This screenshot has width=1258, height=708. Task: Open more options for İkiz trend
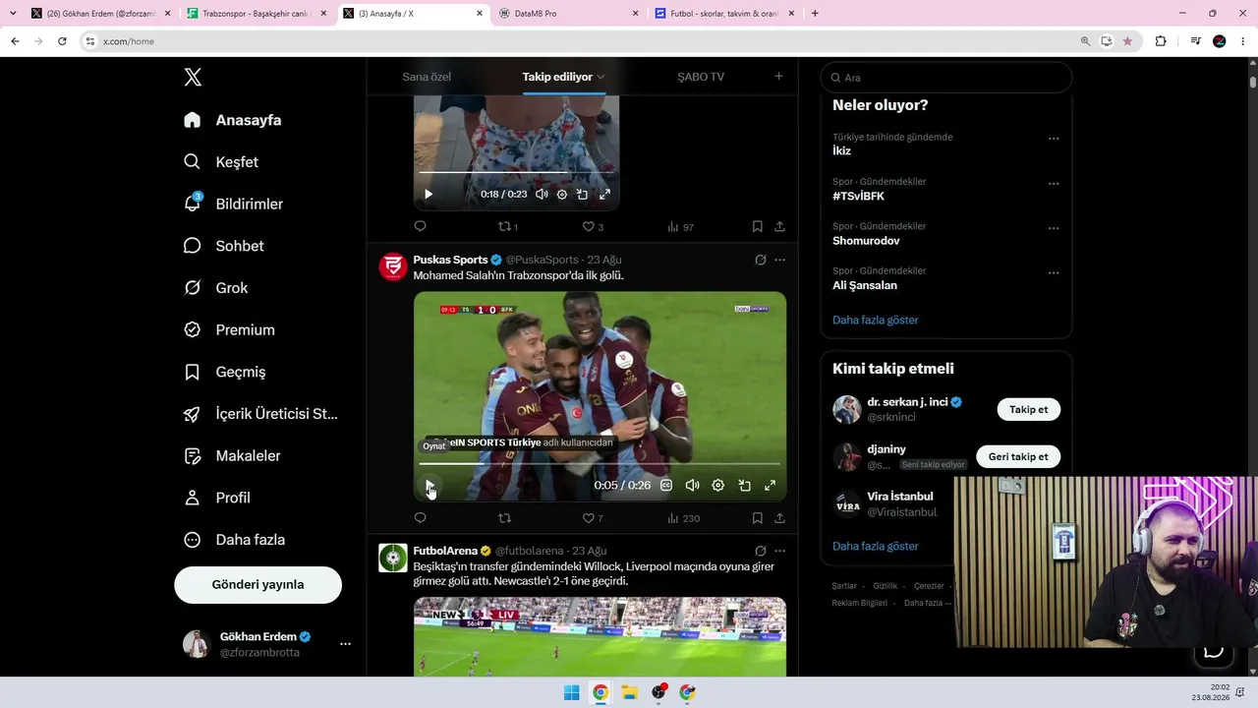click(x=1054, y=139)
